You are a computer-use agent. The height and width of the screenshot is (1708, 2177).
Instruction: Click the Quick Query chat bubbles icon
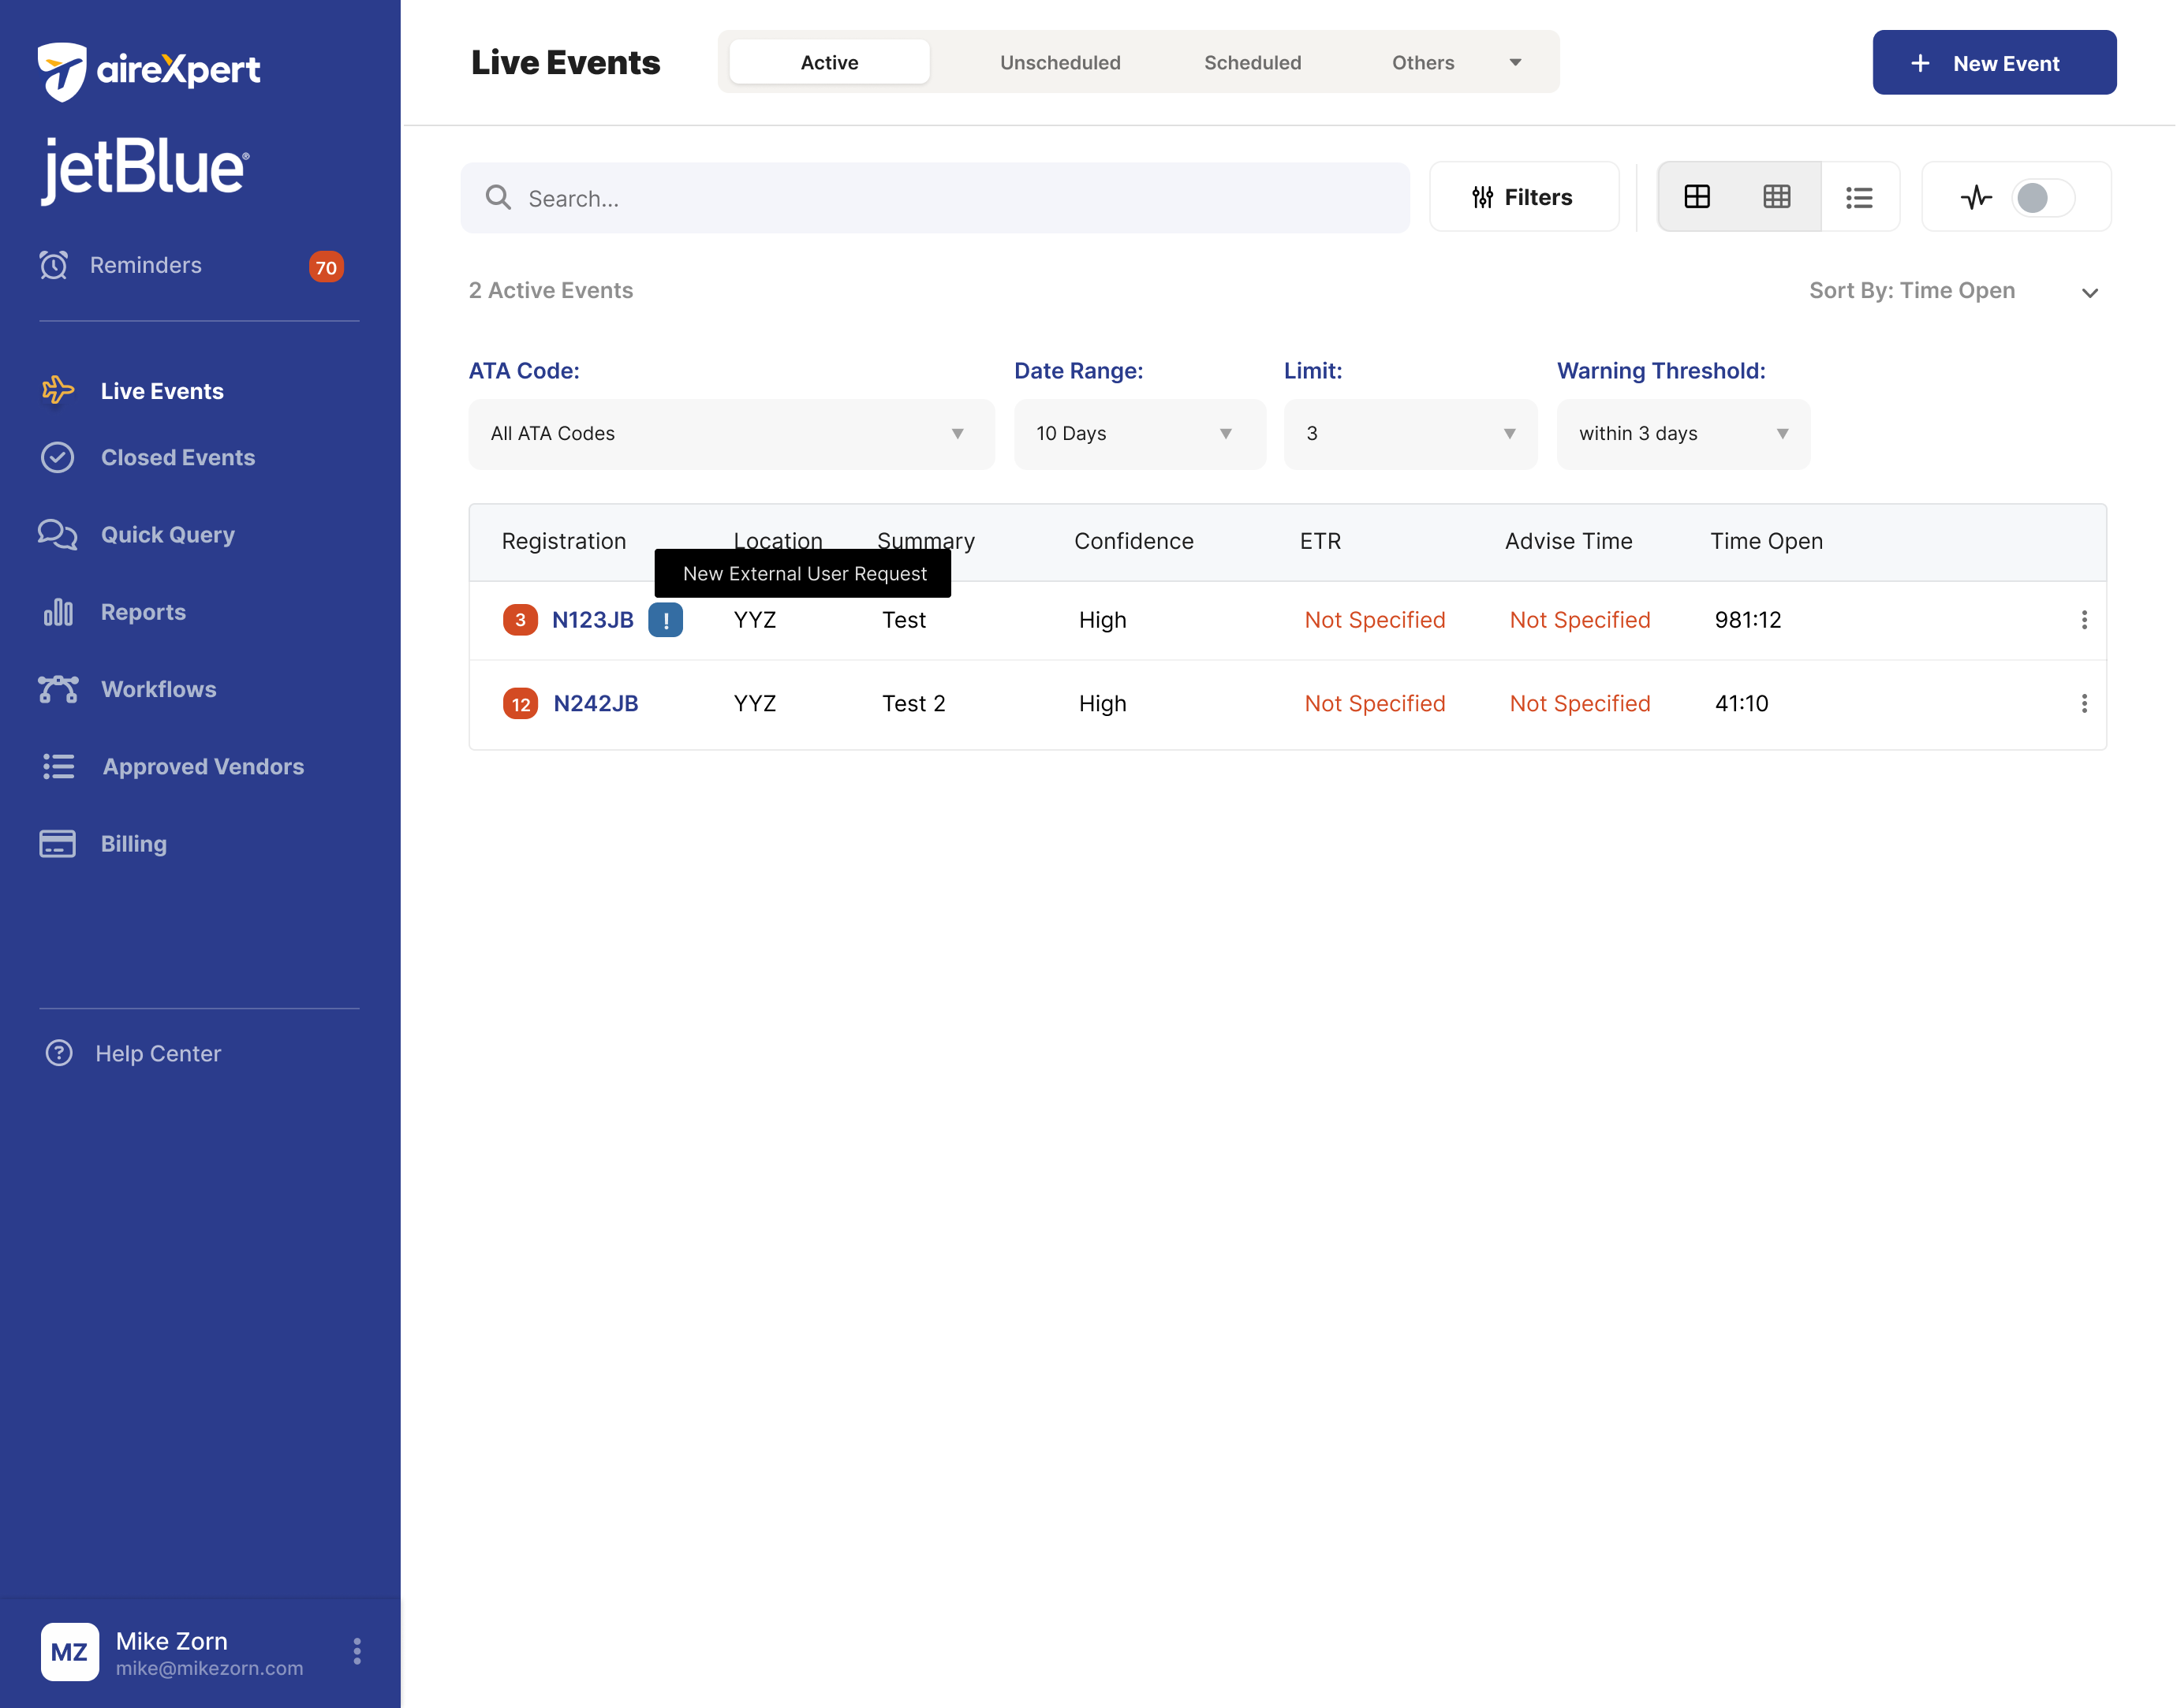(x=57, y=534)
